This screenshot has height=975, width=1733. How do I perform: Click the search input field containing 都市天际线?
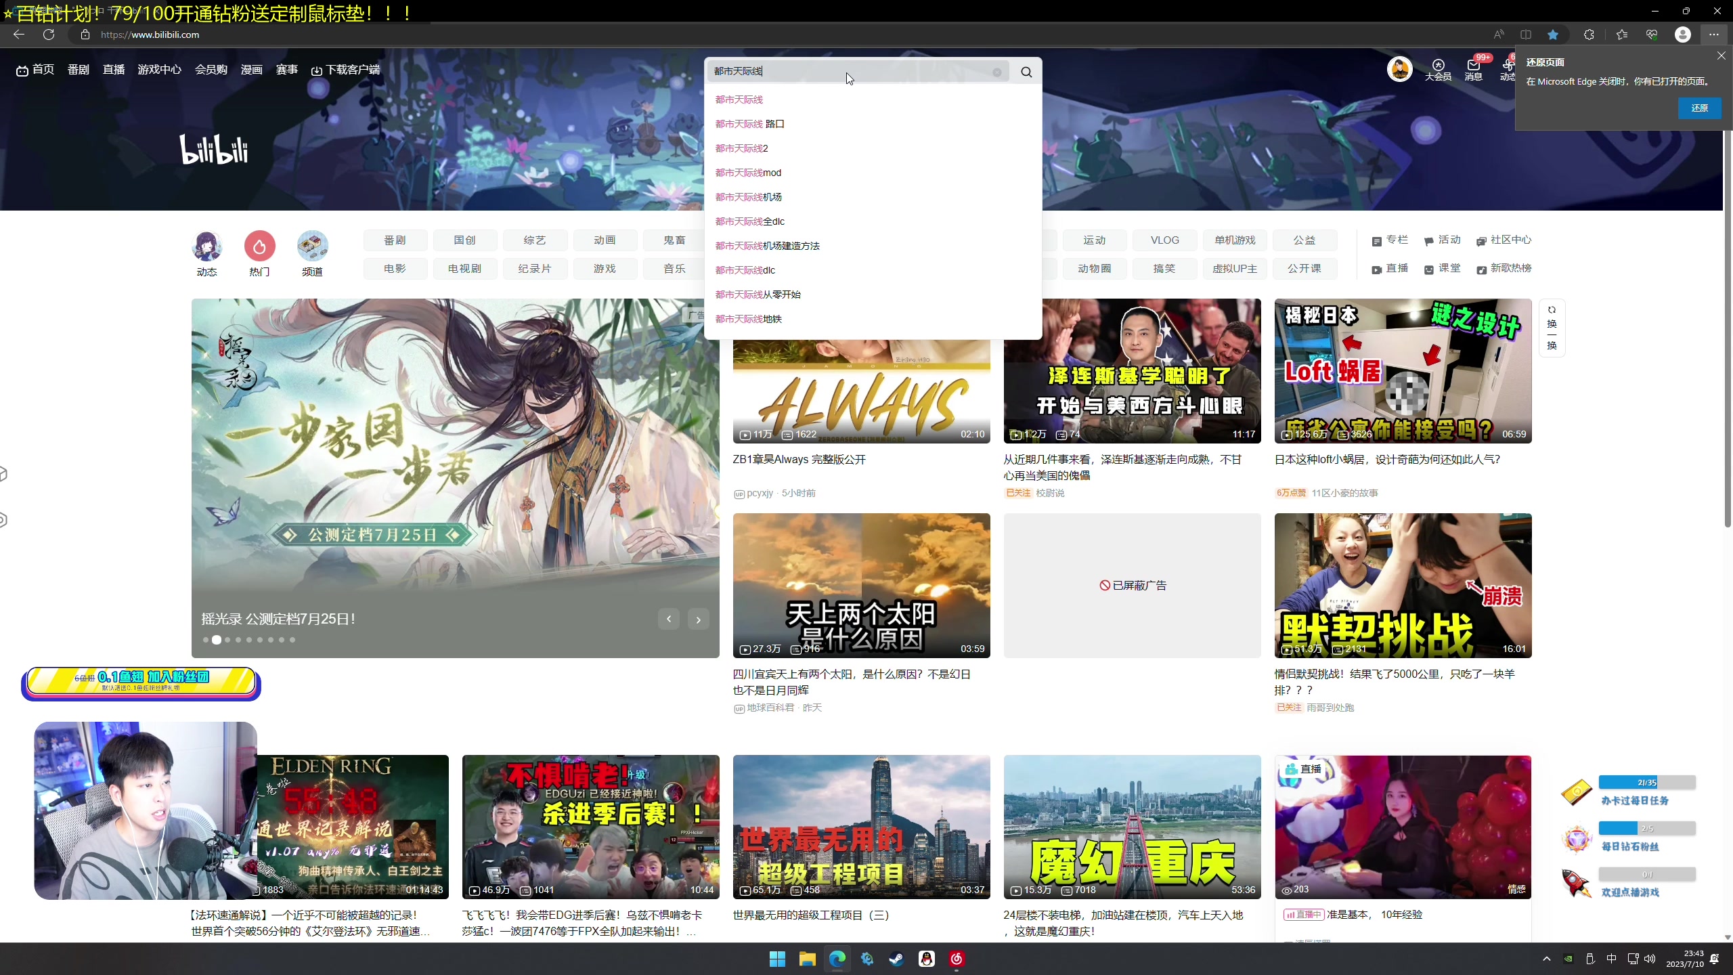tap(858, 71)
